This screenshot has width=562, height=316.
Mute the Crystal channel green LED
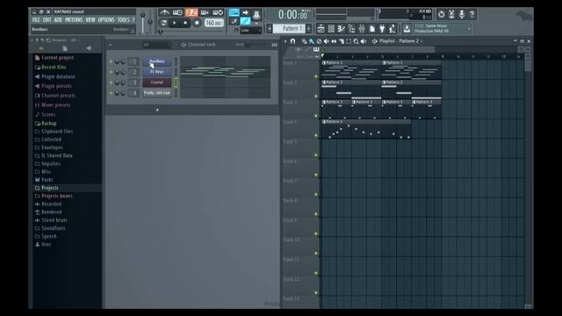[111, 83]
